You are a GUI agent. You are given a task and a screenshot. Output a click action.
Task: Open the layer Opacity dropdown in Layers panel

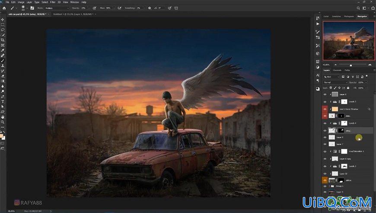pos(366,82)
